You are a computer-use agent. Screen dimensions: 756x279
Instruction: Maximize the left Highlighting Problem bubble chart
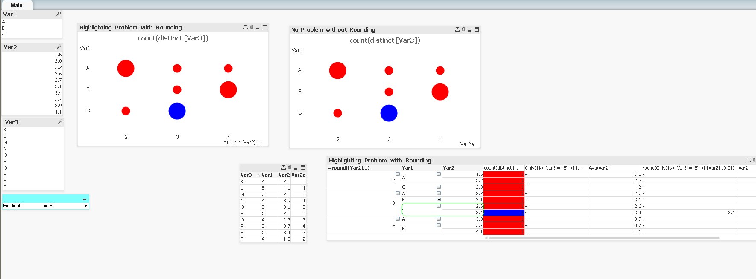(x=265, y=27)
